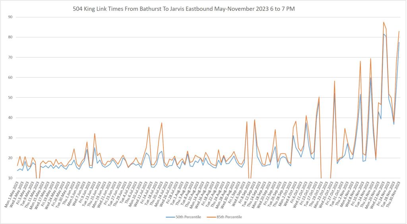Click the 30 label on the y-axis

click(x=10, y=138)
